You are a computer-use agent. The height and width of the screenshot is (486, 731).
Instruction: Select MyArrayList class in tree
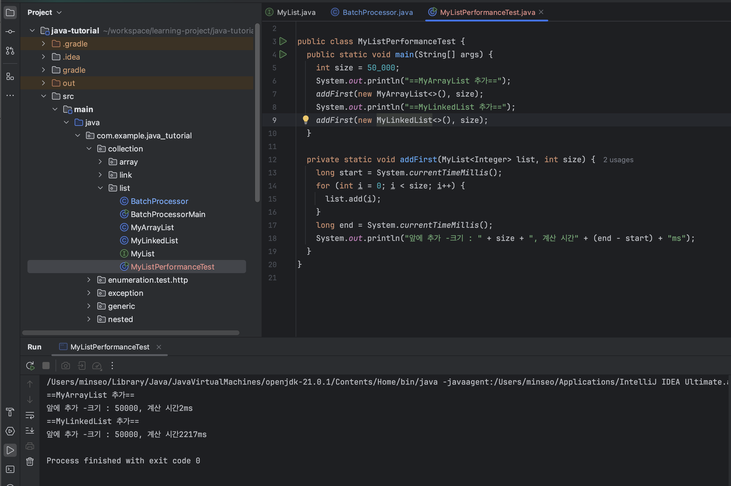[x=152, y=227]
